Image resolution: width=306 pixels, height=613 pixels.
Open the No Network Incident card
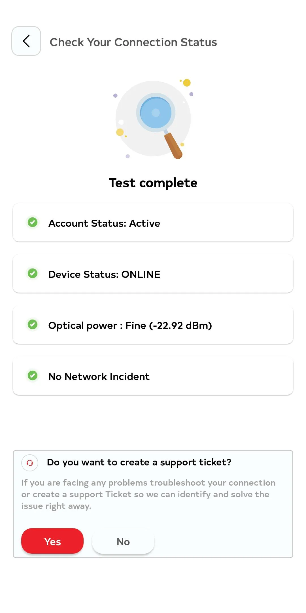pyautogui.click(x=153, y=375)
